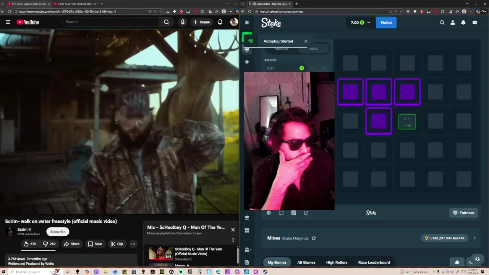The width and height of the screenshot is (489, 275).
Task: Favourite the Mines game with the star
Action: (314, 238)
